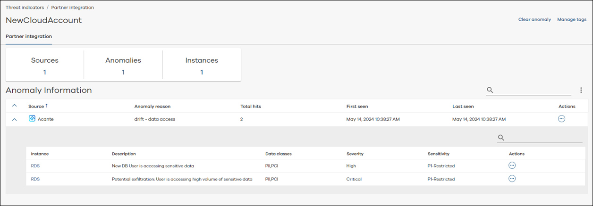Click the Sources count value
This screenshot has width=593, height=206.
click(45, 72)
